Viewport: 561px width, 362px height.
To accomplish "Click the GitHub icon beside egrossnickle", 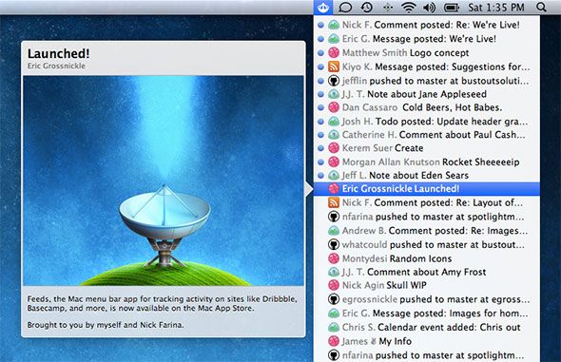I will (x=334, y=299).
